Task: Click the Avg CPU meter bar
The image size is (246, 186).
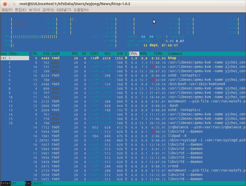Action: (x=60, y=45)
